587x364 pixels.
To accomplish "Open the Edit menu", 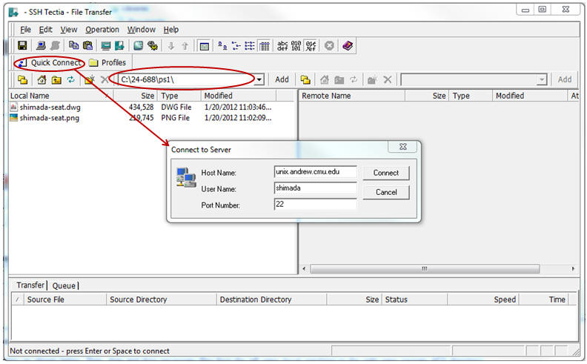I will click(46, 30).
